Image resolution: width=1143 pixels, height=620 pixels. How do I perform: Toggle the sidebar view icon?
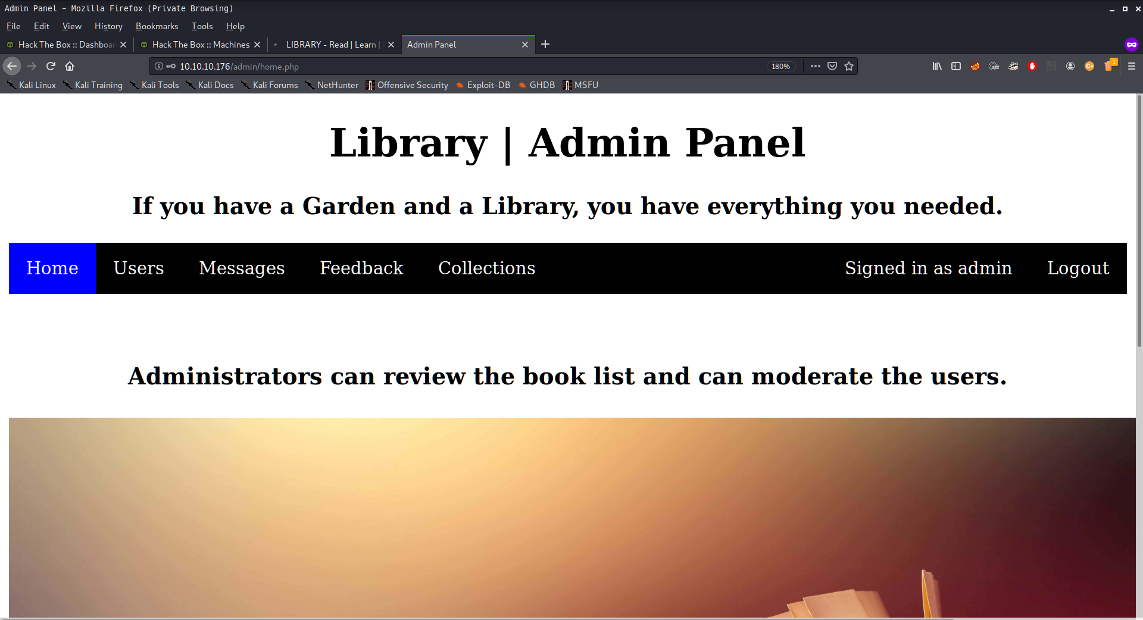click(x=956, y=66)
